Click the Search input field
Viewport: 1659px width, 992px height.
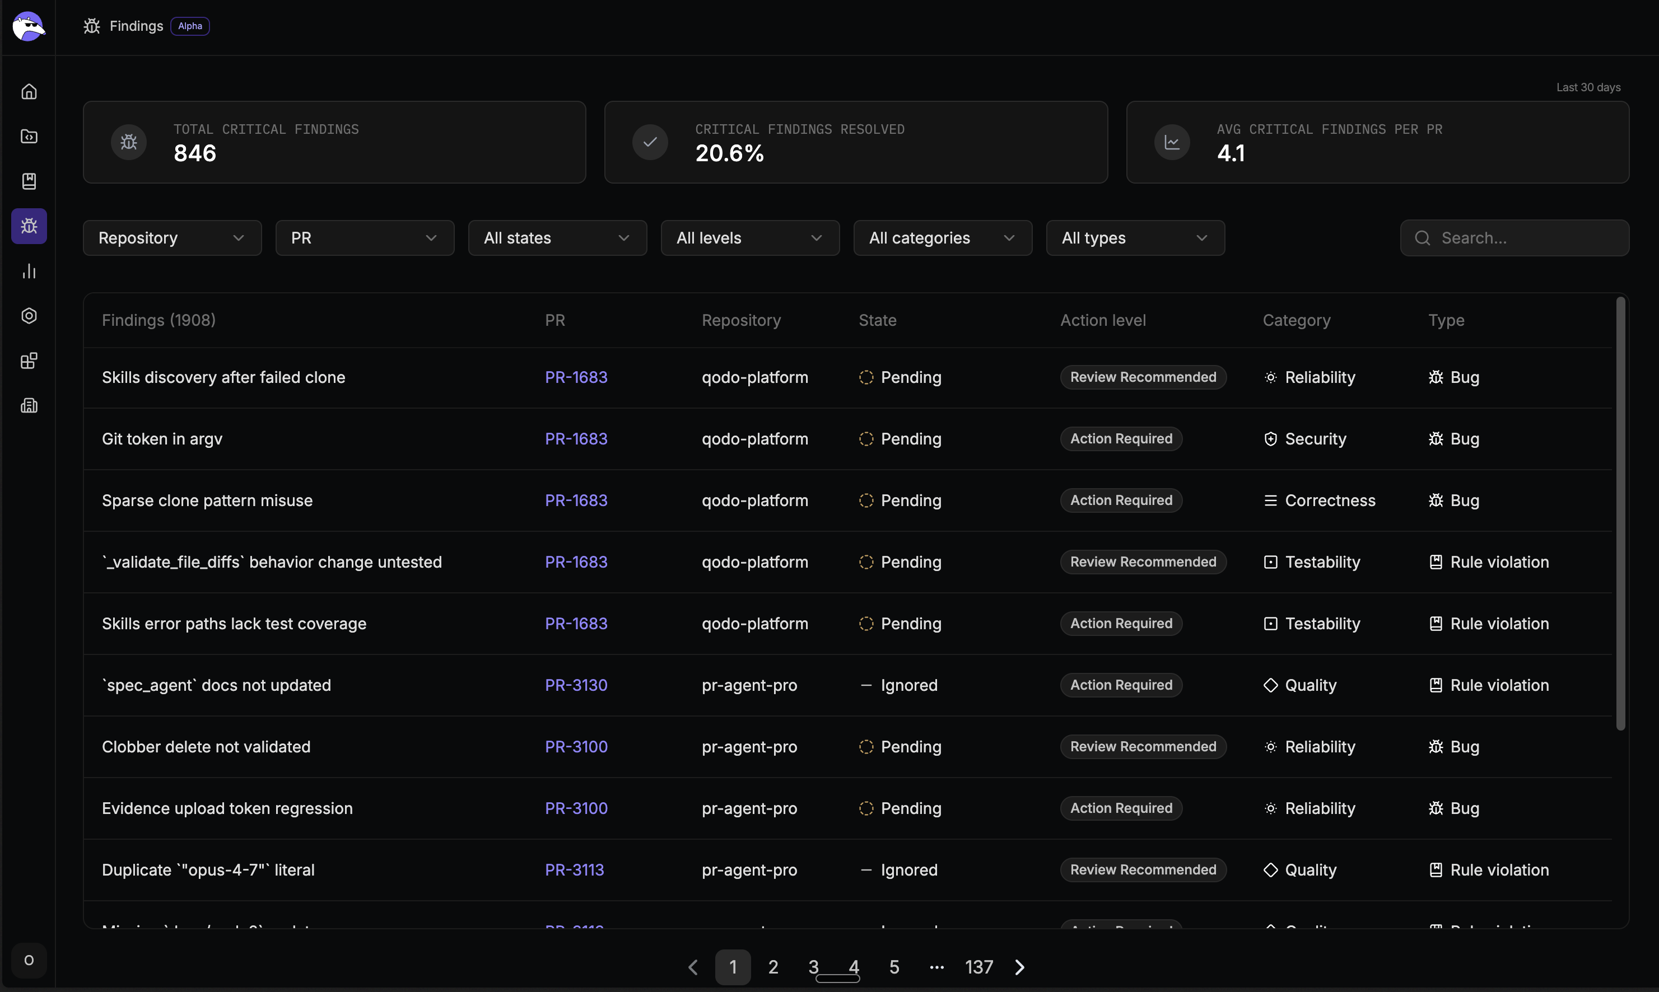pos(1514,238)
